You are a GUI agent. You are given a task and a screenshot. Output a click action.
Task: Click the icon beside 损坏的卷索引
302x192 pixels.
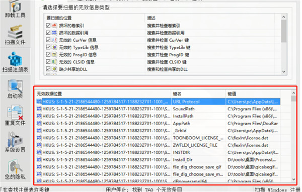54,25
